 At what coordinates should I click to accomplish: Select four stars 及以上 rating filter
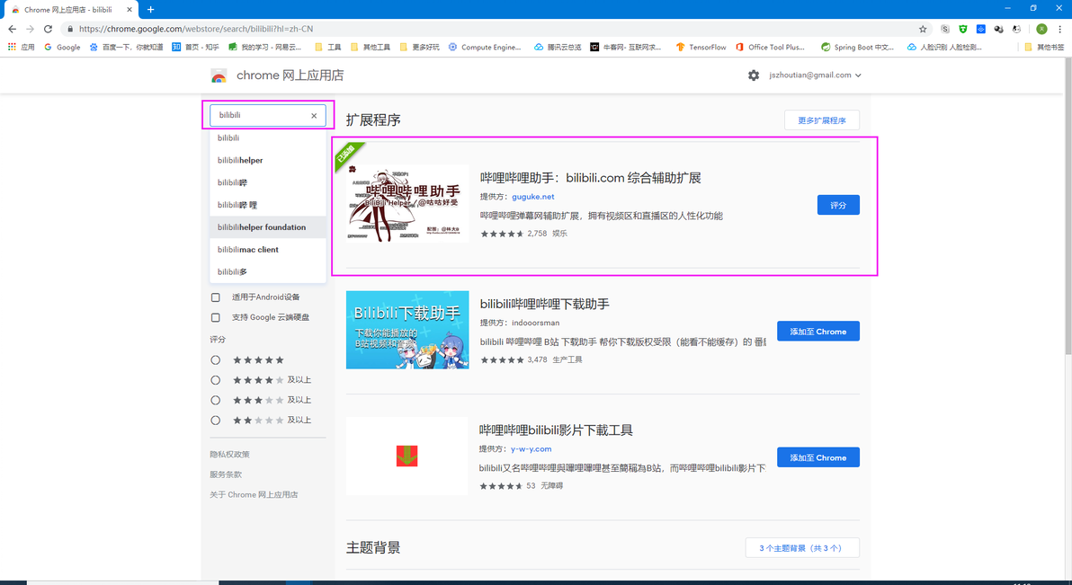click(215, 380)
